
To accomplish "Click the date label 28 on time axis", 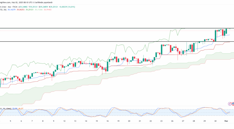I will 194,121.
